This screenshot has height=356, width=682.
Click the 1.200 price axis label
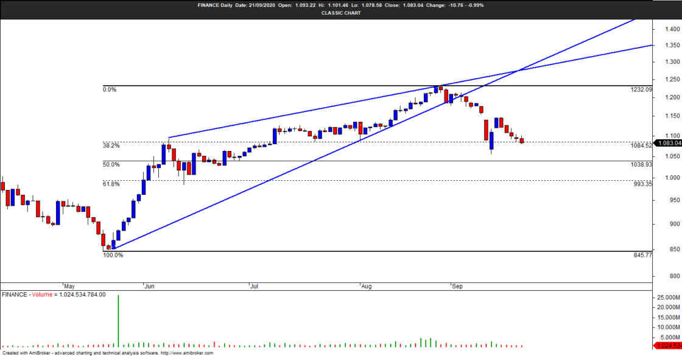point(672,97)
